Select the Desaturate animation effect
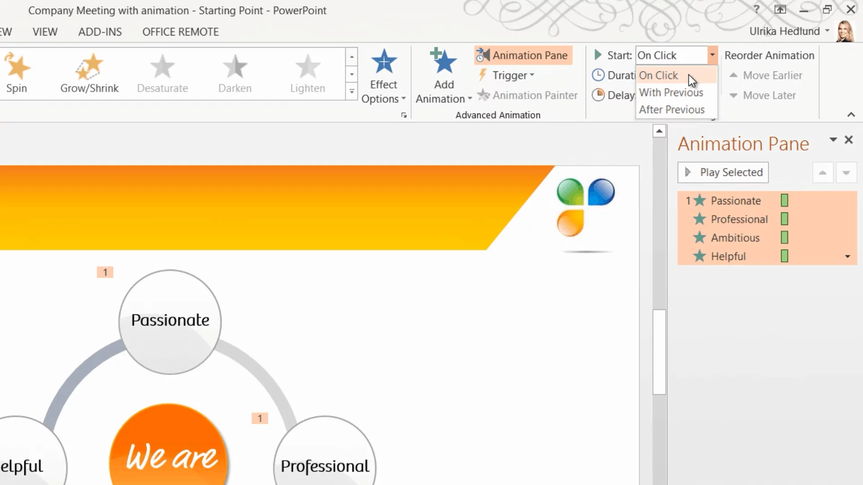Viewport: 863px width, 485px height. click(162, 73)
